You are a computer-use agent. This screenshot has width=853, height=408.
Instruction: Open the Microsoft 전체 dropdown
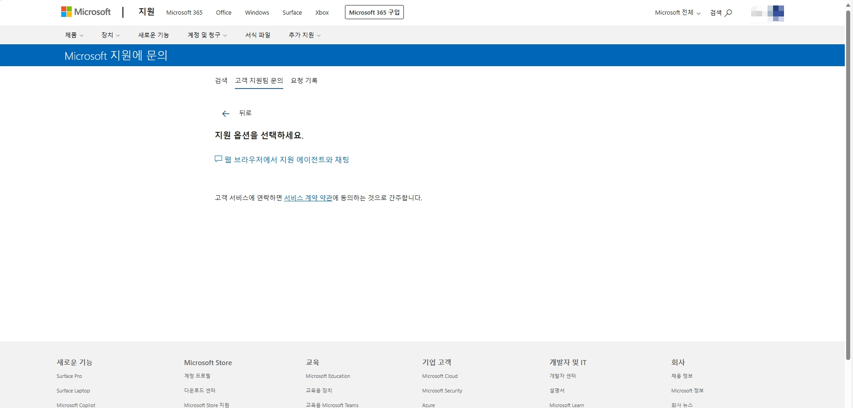tap(678, 13)
